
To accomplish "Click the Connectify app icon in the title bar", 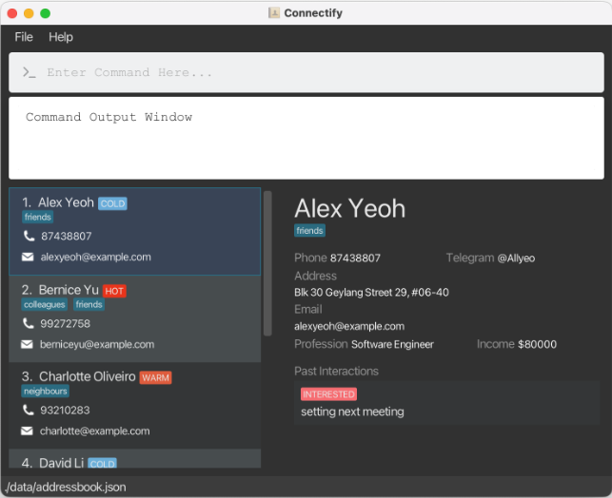I will 273,13.
